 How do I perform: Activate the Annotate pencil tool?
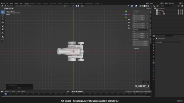click(x=3, y=33)
